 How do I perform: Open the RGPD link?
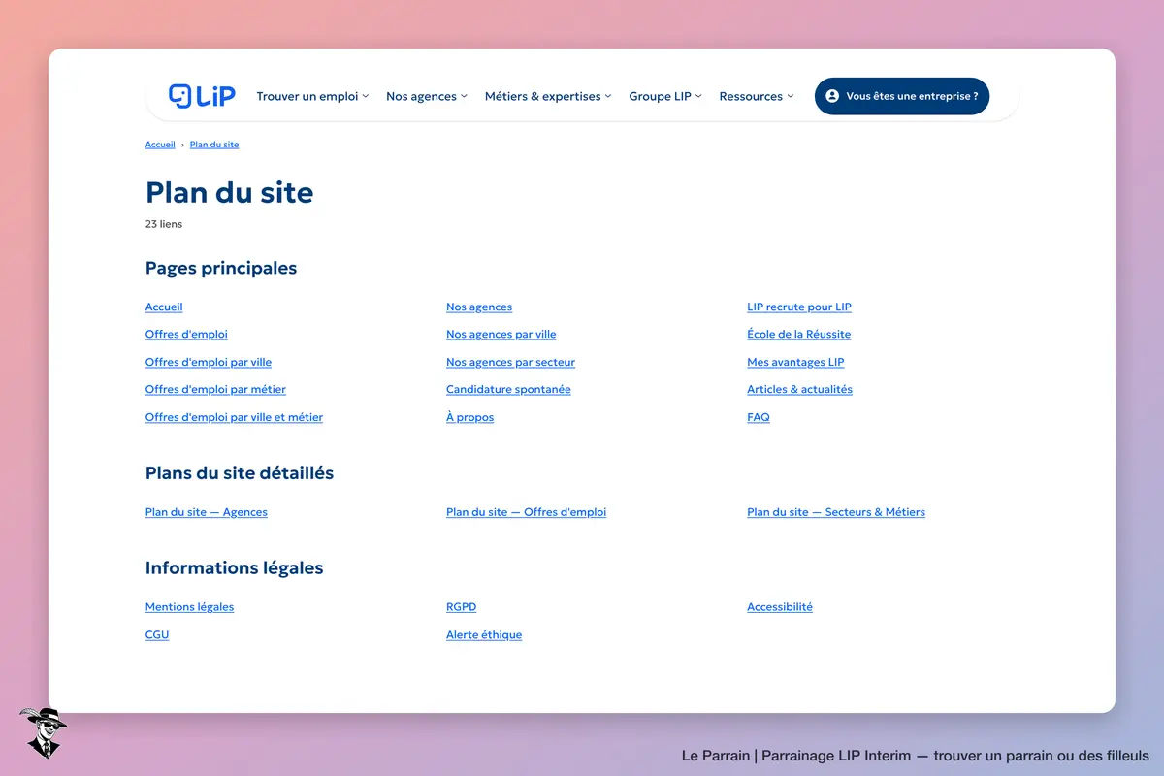coord(462,607)
